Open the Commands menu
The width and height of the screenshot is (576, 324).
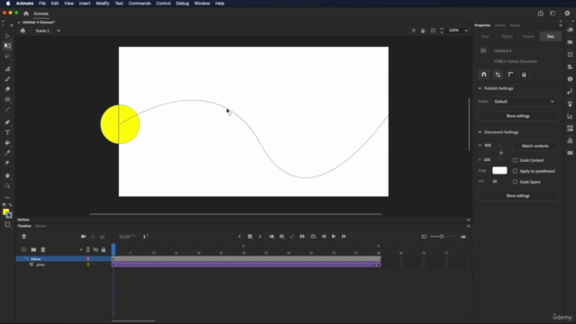139,4
